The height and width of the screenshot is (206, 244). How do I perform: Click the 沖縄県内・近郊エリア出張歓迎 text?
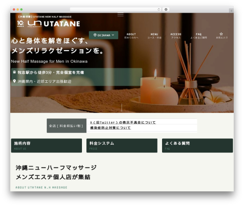pos(44,81)
